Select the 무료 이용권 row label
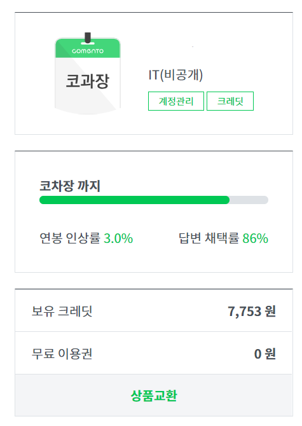This screenshot has height=426, width=302. 62,354
